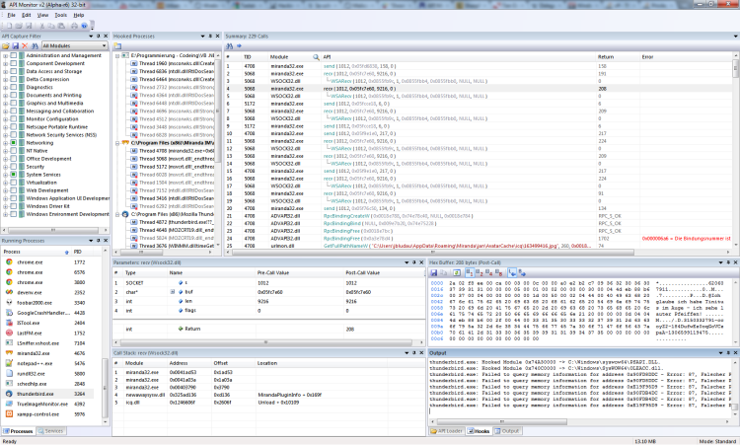Image resolution: width=740 pixels, height=445 pixels.
Task: Check the Component Development checkbox
Action: pyautogui.click(x=13, y=63)
